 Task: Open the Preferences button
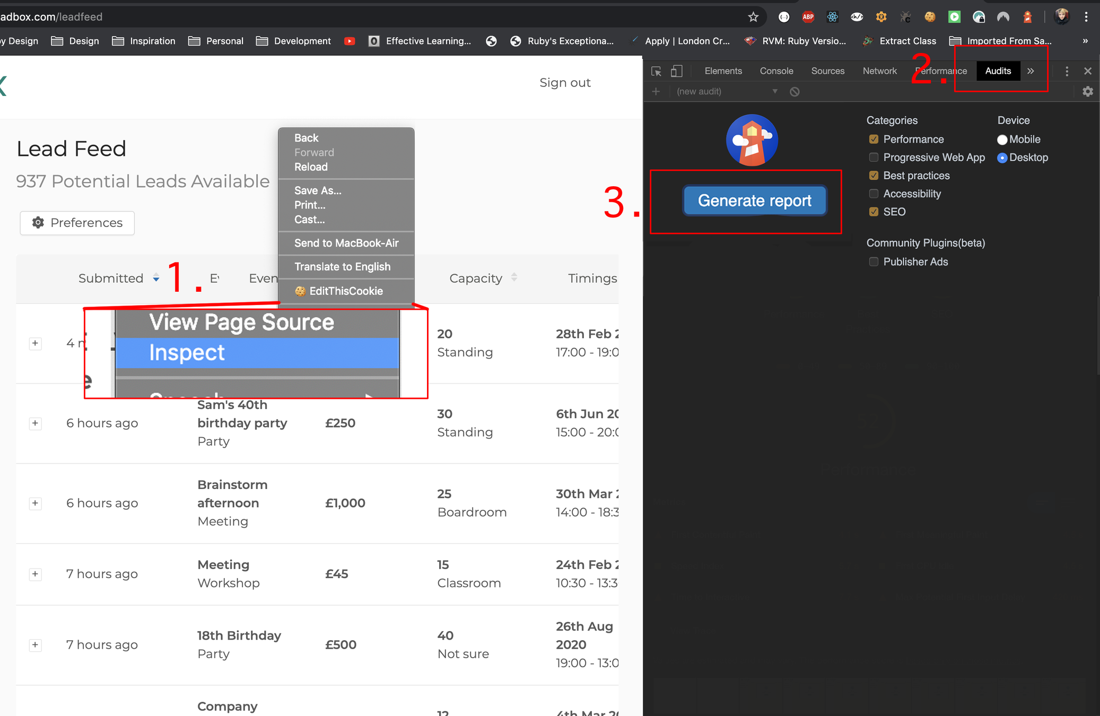(77, 223)
